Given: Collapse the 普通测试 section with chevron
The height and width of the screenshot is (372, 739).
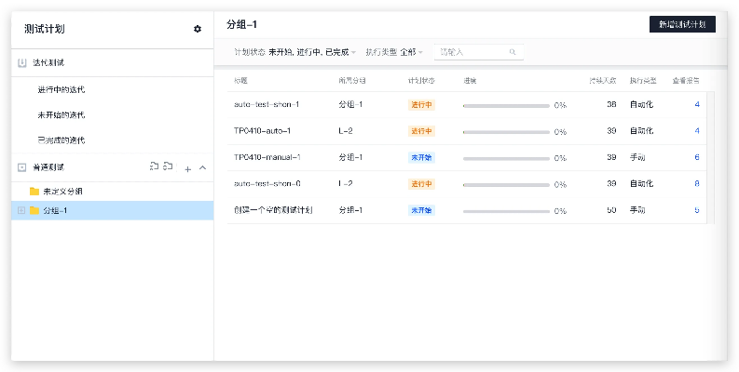Looking at the screenshot, I should pos(203,167).
